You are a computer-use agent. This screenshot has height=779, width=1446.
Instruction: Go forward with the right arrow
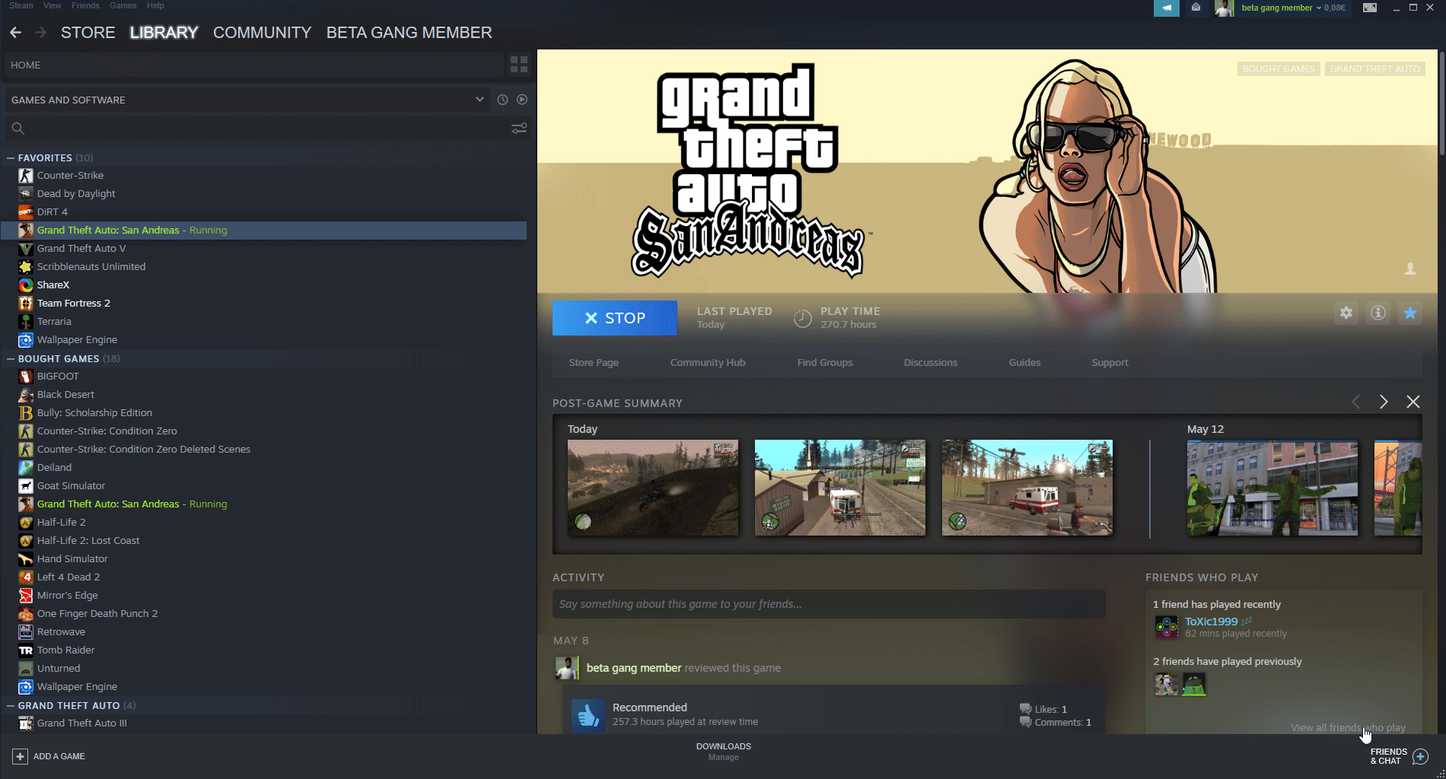(x=40, y=33)
